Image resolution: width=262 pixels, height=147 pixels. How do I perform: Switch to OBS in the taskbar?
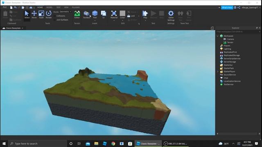(x=175, y=143)
